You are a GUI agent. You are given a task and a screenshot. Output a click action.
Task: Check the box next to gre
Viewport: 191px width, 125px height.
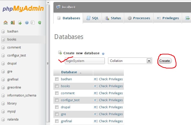pyautogui.click(x=57, y=114)
